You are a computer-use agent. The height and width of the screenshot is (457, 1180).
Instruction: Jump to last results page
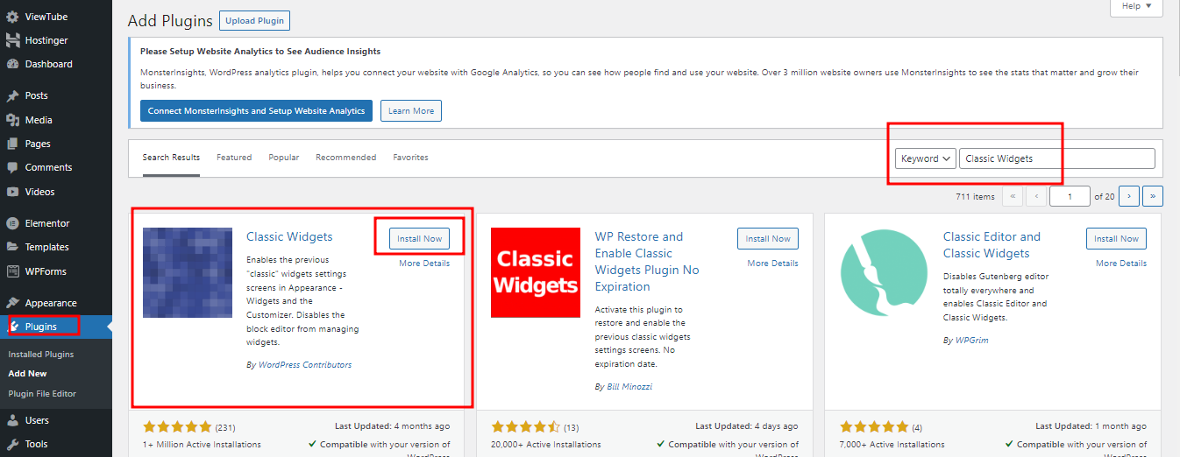pos(1154,196)
